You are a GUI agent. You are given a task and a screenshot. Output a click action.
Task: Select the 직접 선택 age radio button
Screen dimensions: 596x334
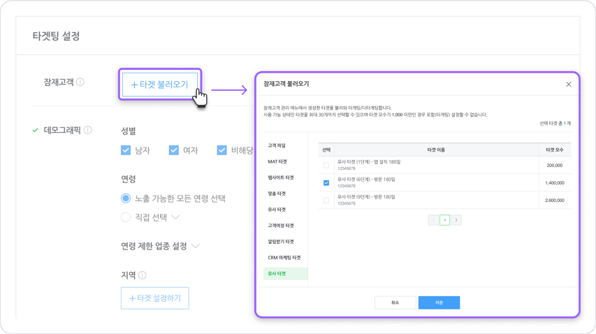tap(126, 217)
